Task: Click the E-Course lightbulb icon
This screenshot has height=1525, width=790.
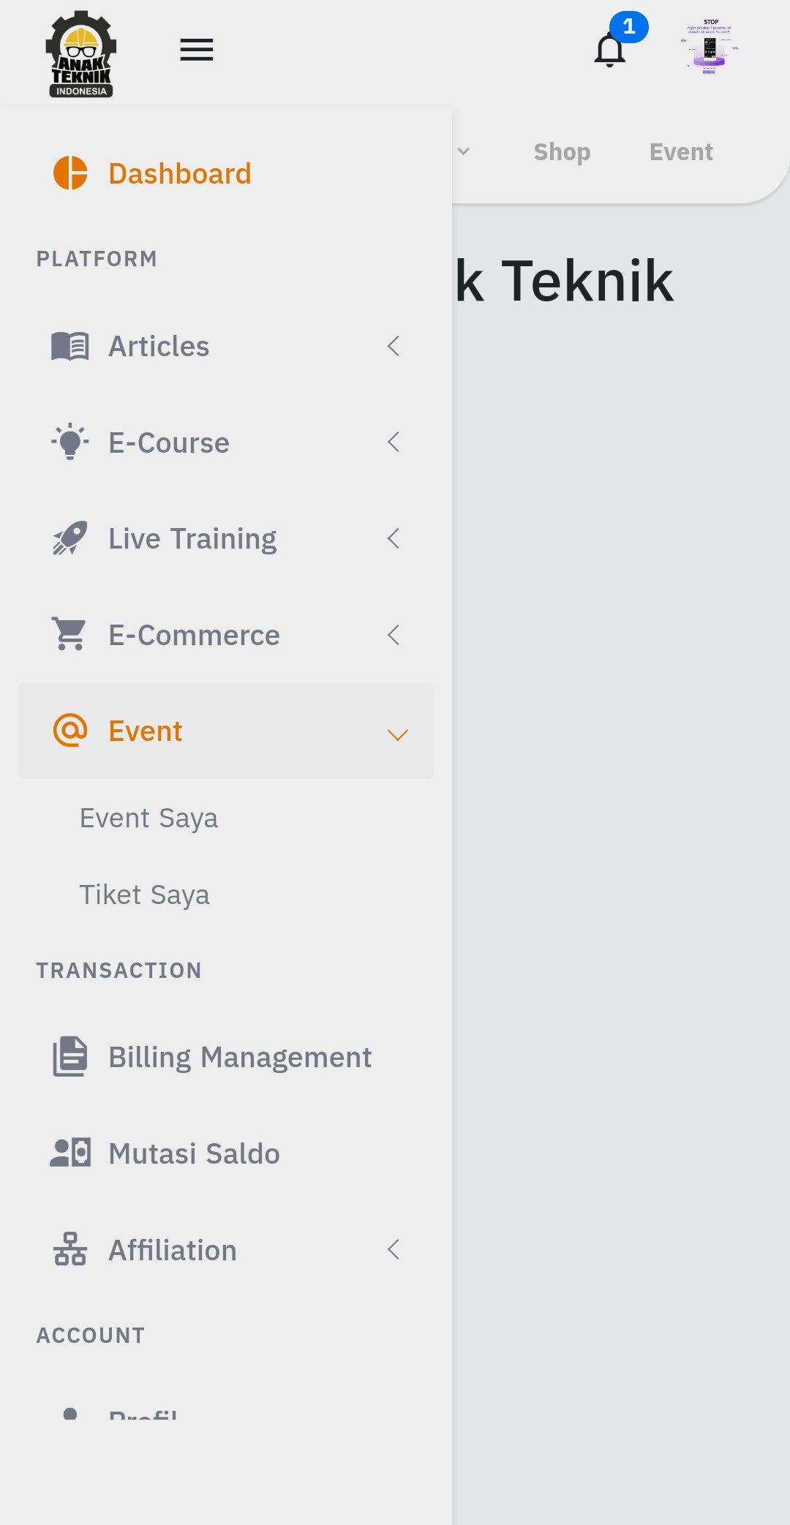Action: 70,442
